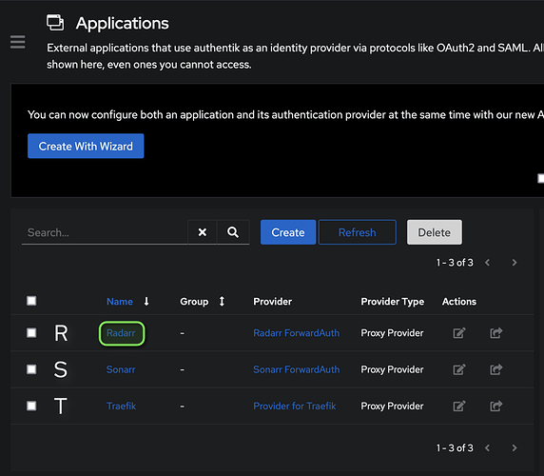Click the Create With Wizard button
This screenshot has height=476, width=544.
[86, 146]
